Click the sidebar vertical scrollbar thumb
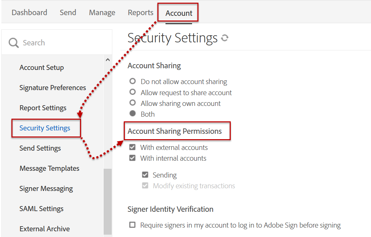 (108, 201)
